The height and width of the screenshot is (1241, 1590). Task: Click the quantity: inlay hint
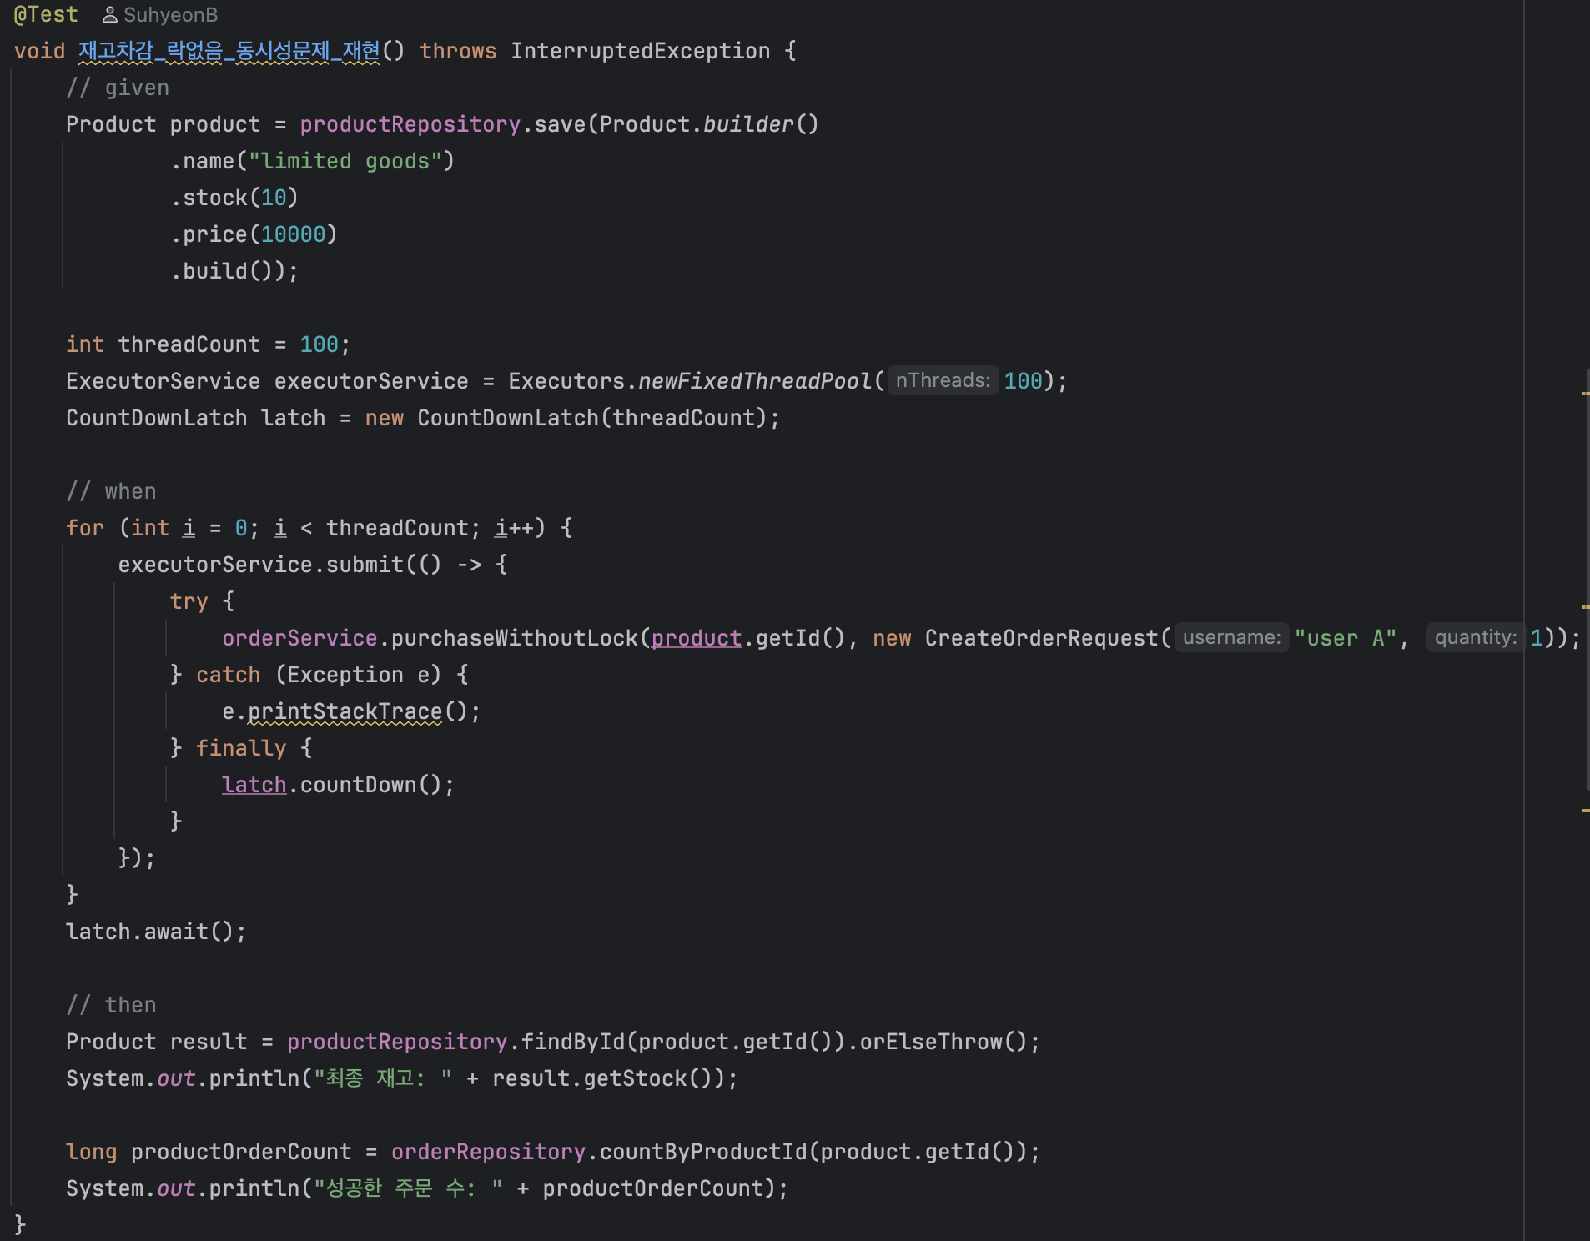click(x=1475, y=638)
